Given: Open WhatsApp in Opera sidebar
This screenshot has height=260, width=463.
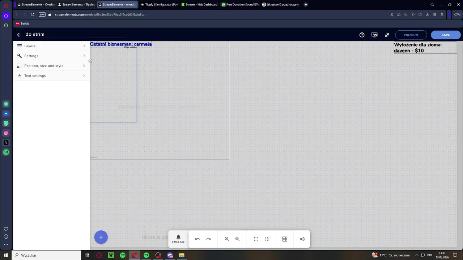Looking at the screenshot, I should pyautogui.click(x=6, y=123).
